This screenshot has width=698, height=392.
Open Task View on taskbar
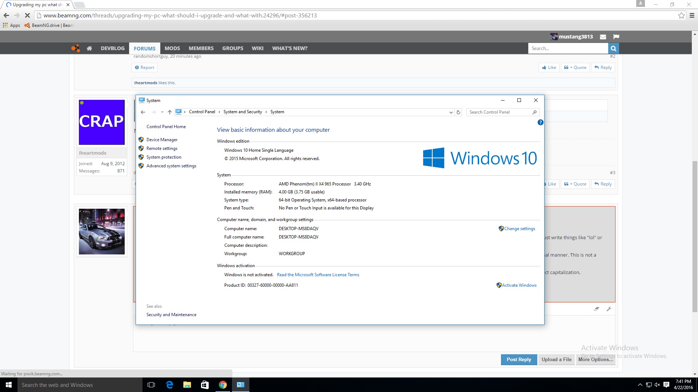tap(151, 385)
